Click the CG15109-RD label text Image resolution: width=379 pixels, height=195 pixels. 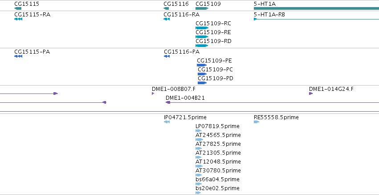[213, 41]
